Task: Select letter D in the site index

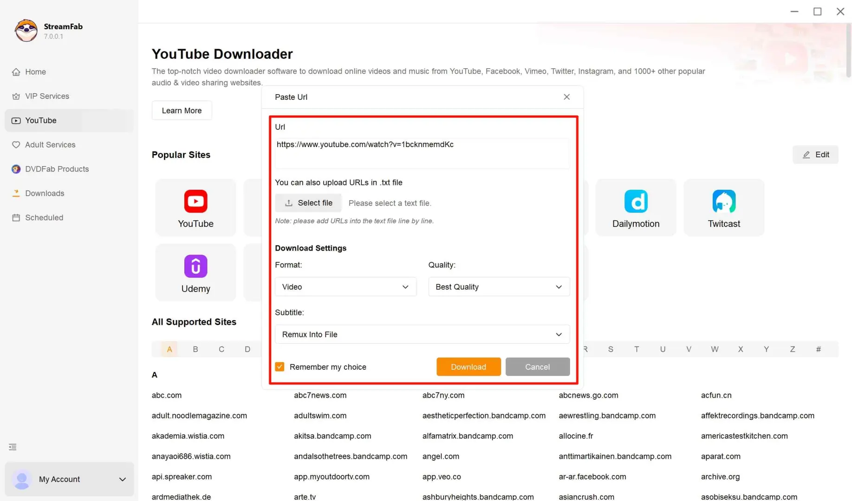Action: 247,349
